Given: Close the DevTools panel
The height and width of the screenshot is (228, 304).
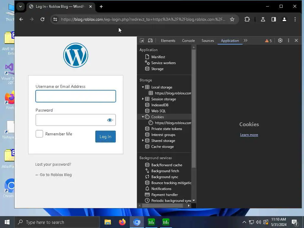Looking at the screenshot, I should click(x=296, y=40).
